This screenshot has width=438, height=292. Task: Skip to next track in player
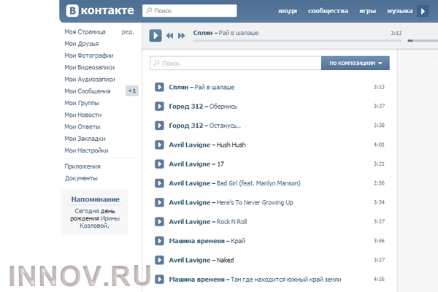coord(180,35)
